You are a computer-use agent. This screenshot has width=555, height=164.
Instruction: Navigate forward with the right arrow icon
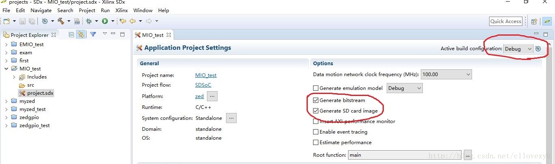coord(149,21)
